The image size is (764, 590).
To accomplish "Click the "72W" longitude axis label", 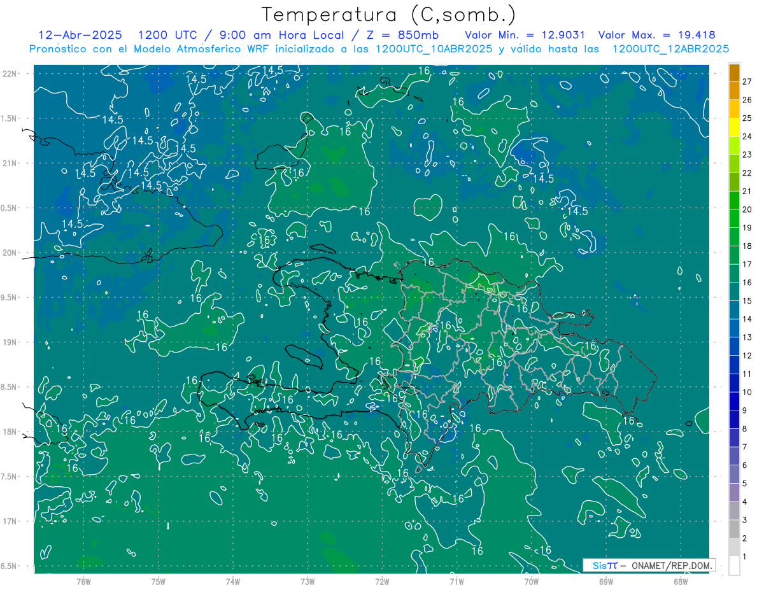I will (x=382, y=581).
